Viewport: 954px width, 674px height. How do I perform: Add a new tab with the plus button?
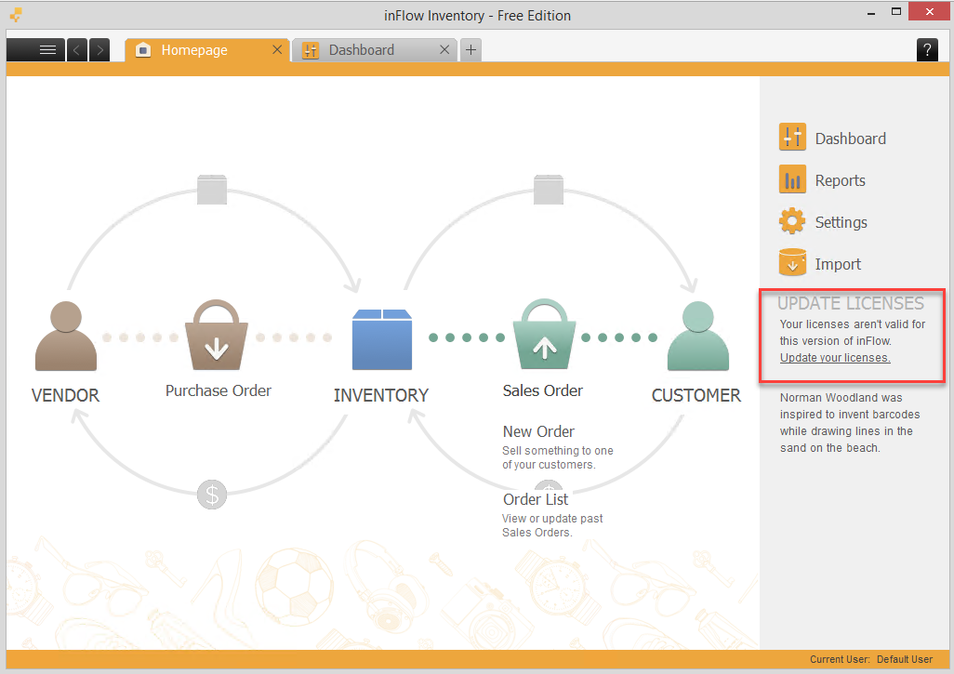470,50
